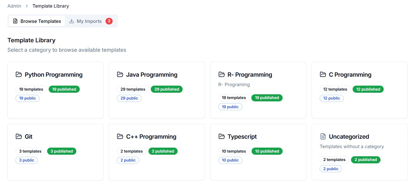Click the Git folder icon
This screenshot has width=415, height=187.
[x=19, y=137]
